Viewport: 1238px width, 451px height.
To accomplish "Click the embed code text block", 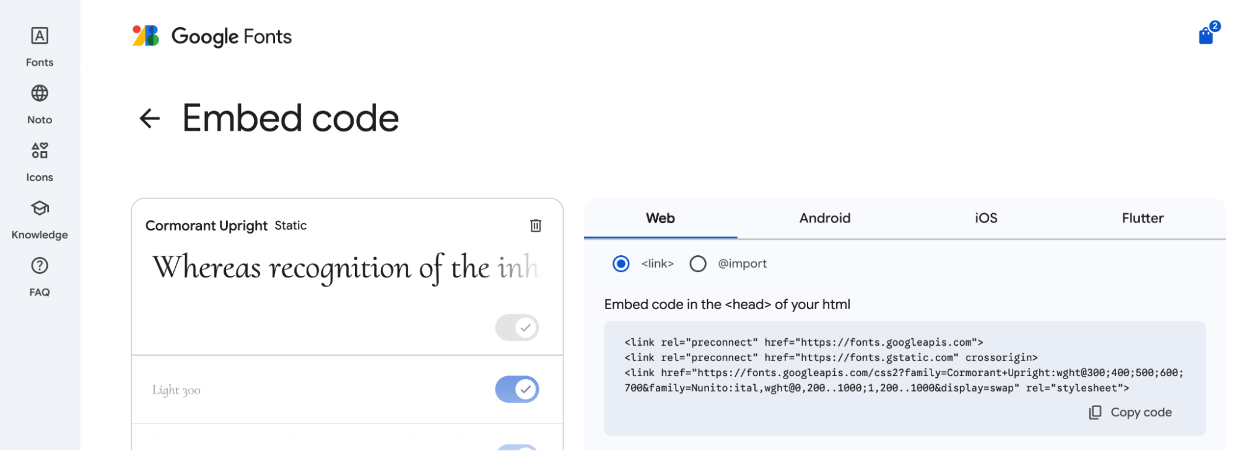I will click(904, 366).
